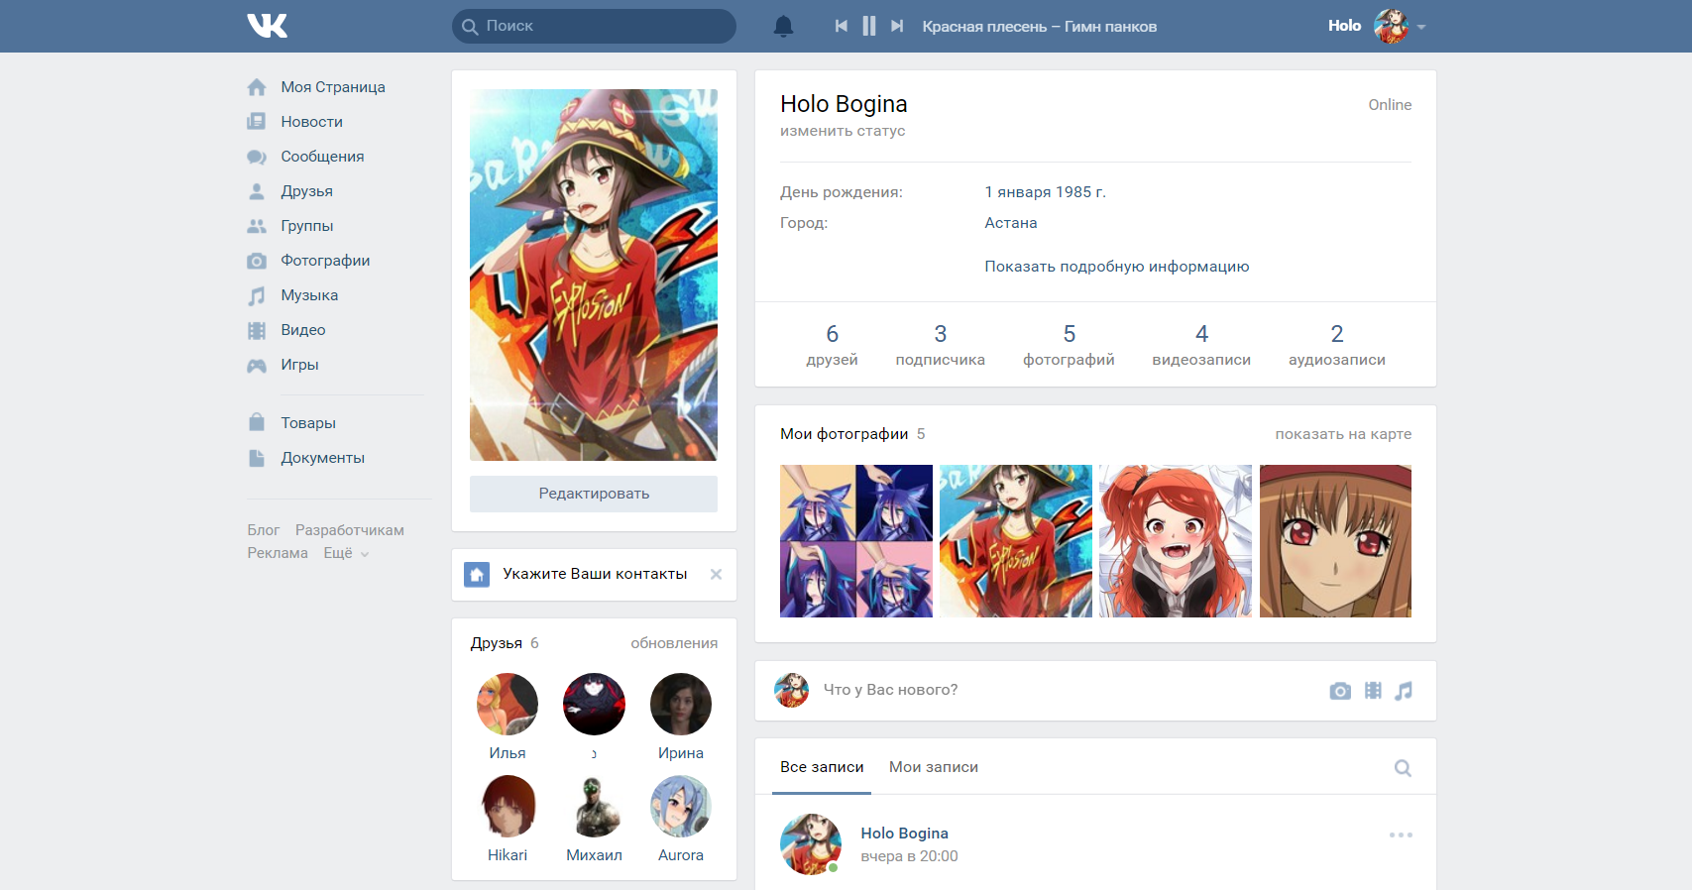Open Друзья in the left menu

[306, 191]
